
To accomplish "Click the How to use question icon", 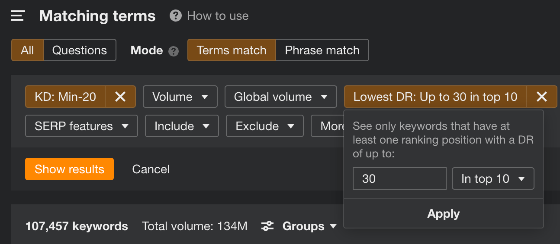I will 175,16.
